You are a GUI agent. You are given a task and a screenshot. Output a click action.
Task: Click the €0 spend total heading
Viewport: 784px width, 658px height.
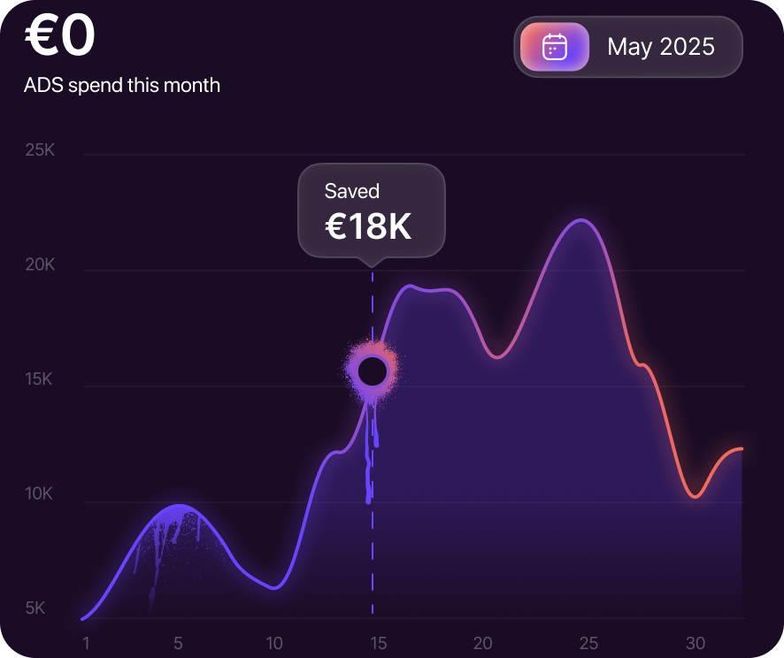point(60,37)
